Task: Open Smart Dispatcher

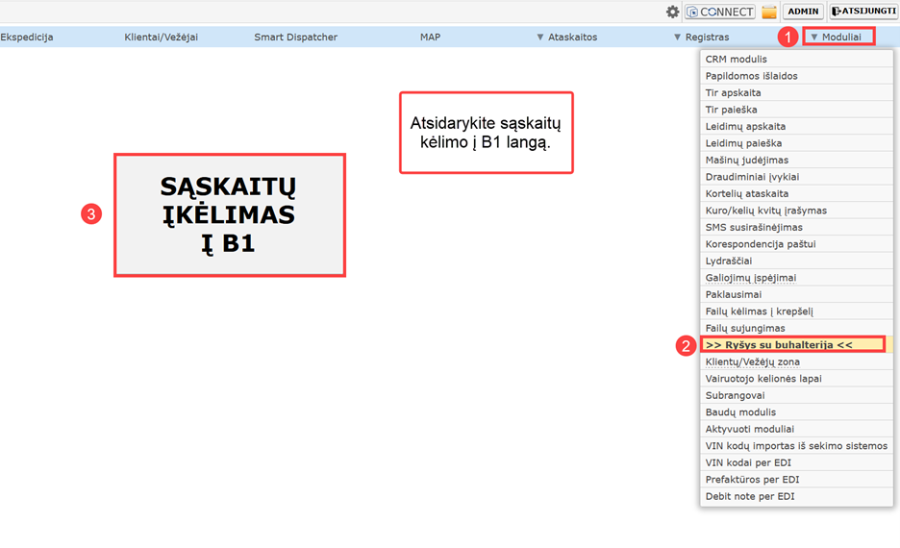Action: pos(295,37)
